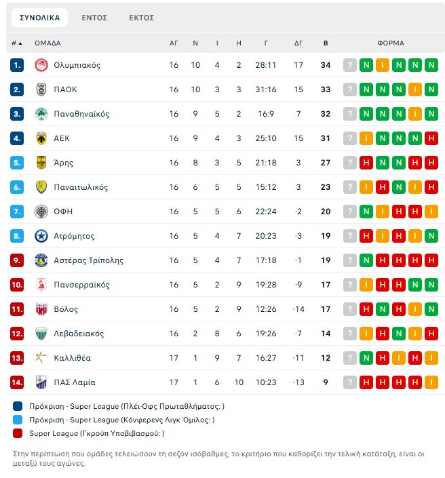Click the ΠΑΟΚ club crest

(41, 89)
